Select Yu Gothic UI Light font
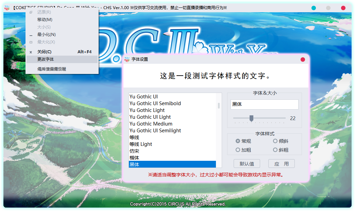This screenshot has width=355, height=211. pos(172,117)
